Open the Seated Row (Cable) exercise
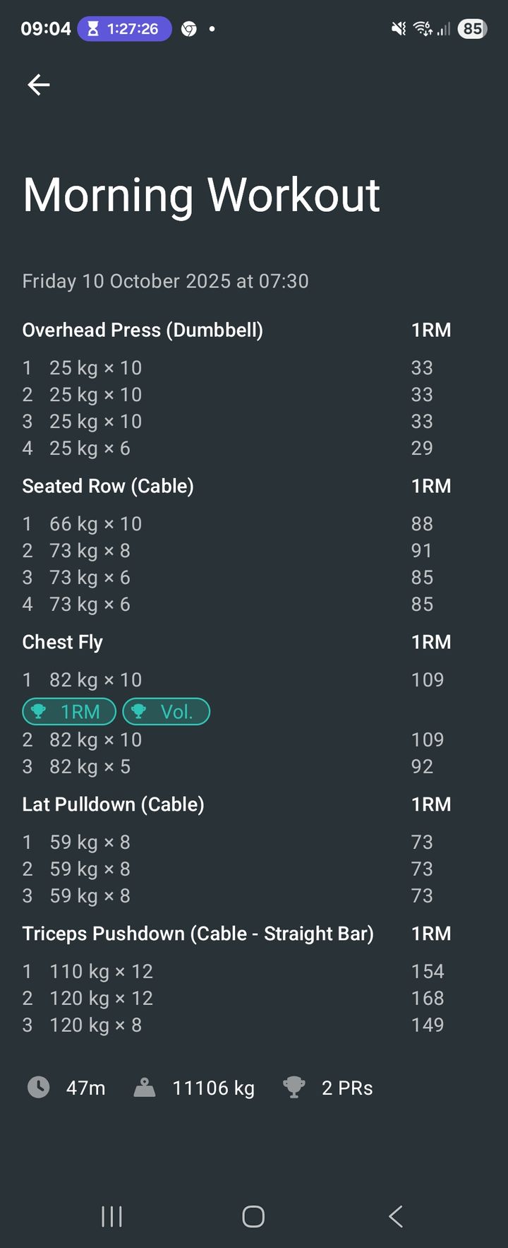Viewport: 508px width, 1248px height. click(x=108, y=486)
